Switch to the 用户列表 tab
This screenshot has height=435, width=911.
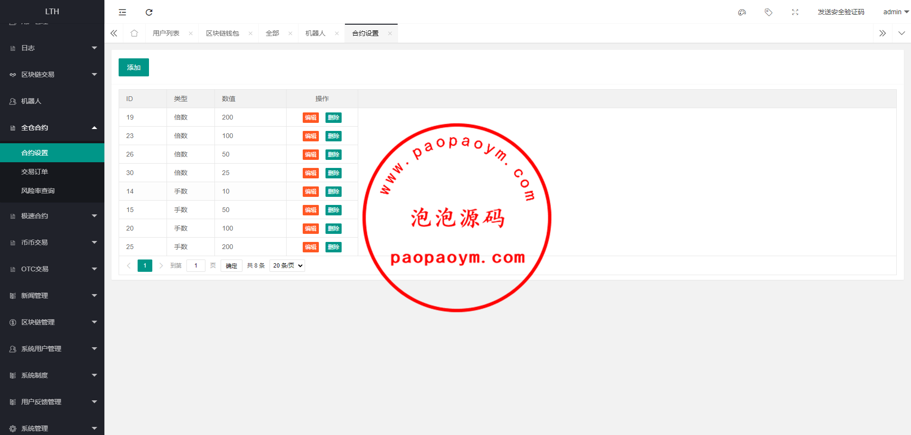click(166, 33)
